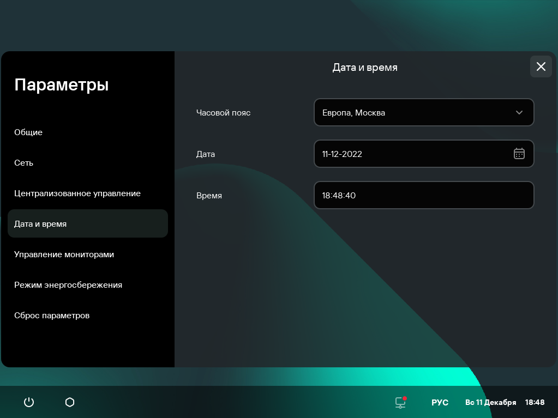Click the power button in taskbar
The width and height of the screenshot is (558, 418).
(29, 402)
